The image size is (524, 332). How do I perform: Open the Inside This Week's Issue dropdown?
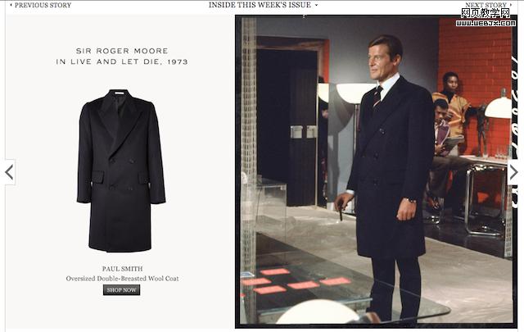(x=263, y=5)
